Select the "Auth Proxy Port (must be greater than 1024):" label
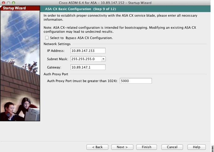This screenshot has height=152, width=214. point(82,81)
